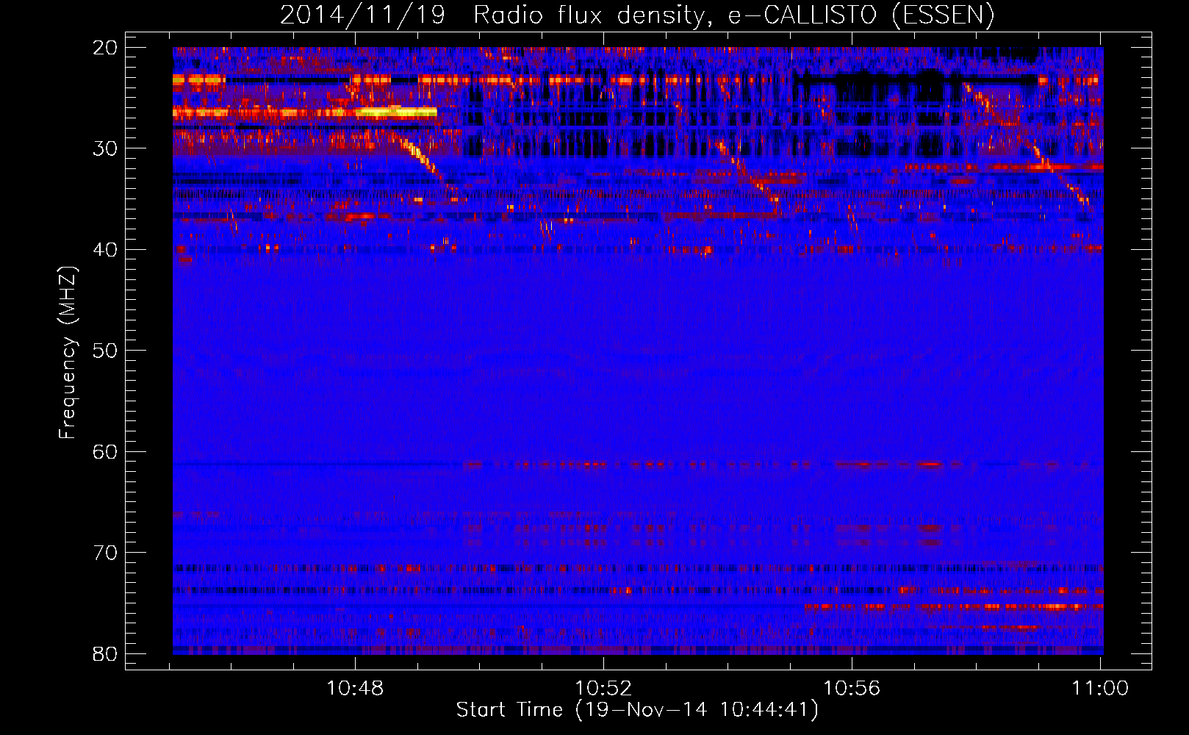Click the bright yellow emission band near 26 MHz

coord(305,112)
